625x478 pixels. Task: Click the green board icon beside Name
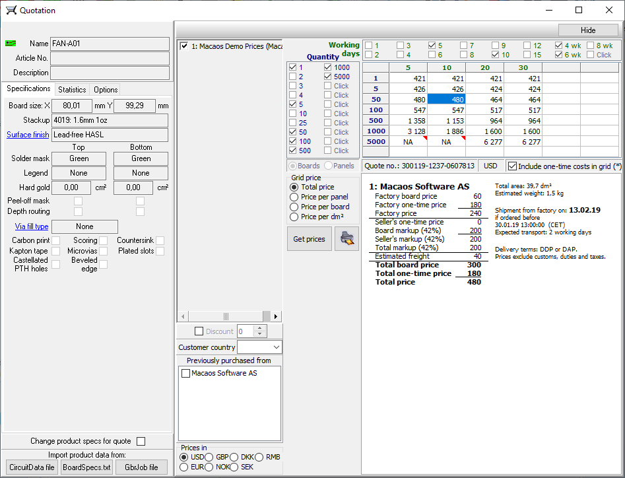coord(11,44)
